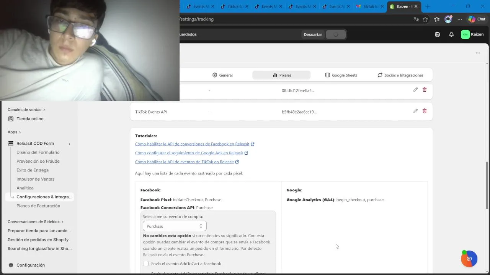This screenshot has width=490, height=275.
Task: Open the Purchase event dropdown
Action: [x=175, y=226]
